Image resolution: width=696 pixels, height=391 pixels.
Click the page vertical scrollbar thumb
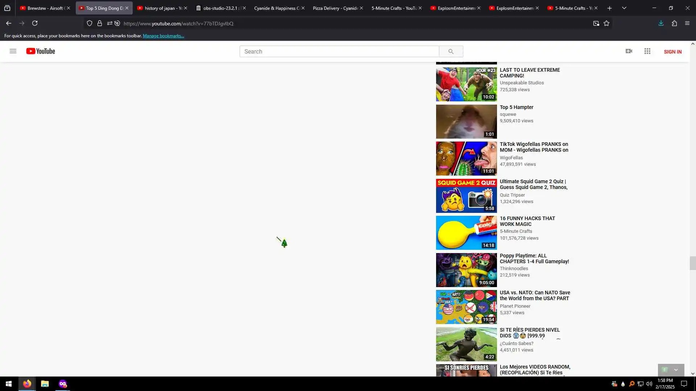[x=693, y=263]
